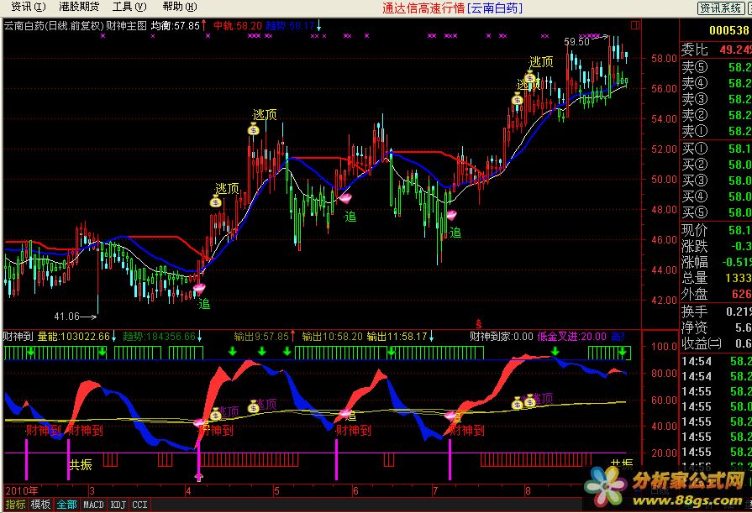
Task: Click the 委比 row in quote panel
Action: [x=716, y=50]
